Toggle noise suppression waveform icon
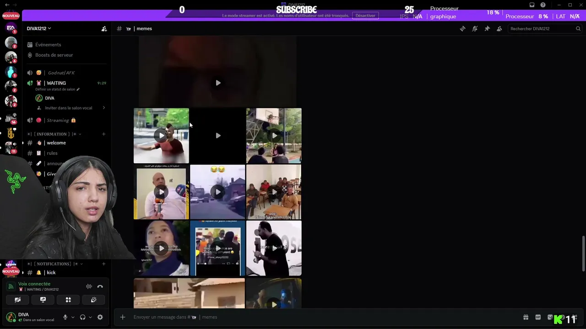Screen dimensions: 586x329 click(x=89, y=287)
